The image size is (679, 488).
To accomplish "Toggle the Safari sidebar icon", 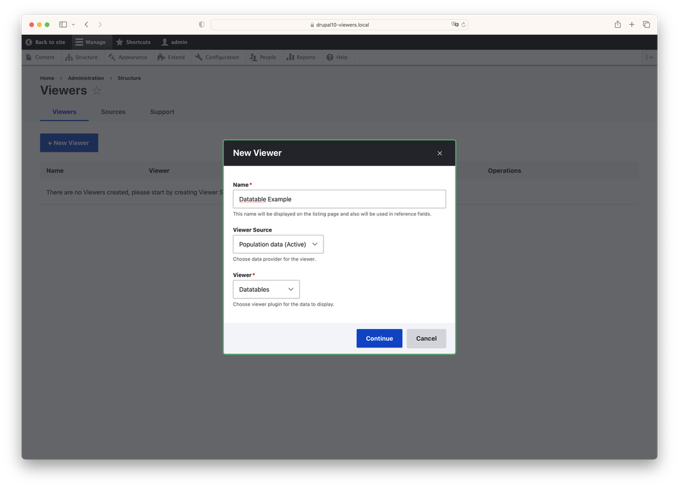I will coord(63,25).
